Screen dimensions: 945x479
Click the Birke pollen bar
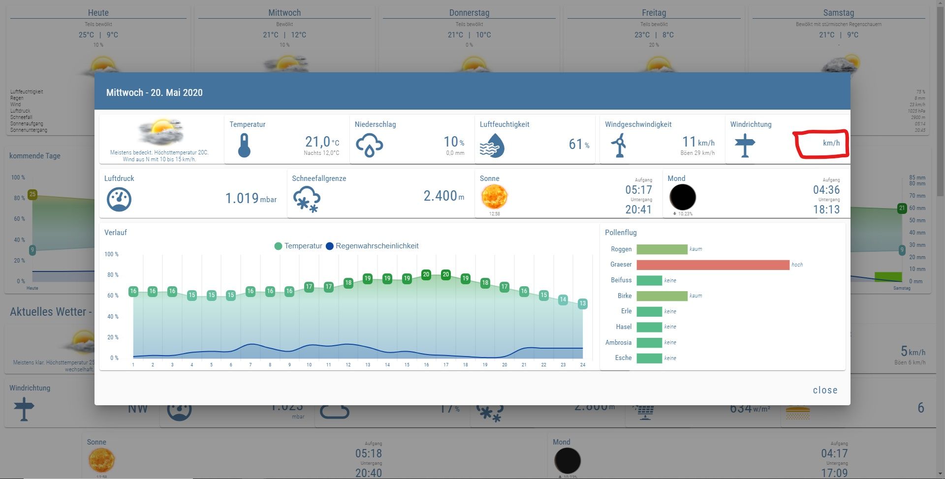point(662,296)
